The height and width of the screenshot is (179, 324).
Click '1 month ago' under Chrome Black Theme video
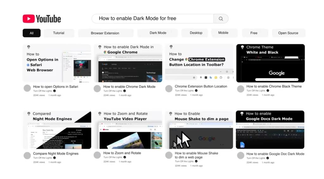268,95
